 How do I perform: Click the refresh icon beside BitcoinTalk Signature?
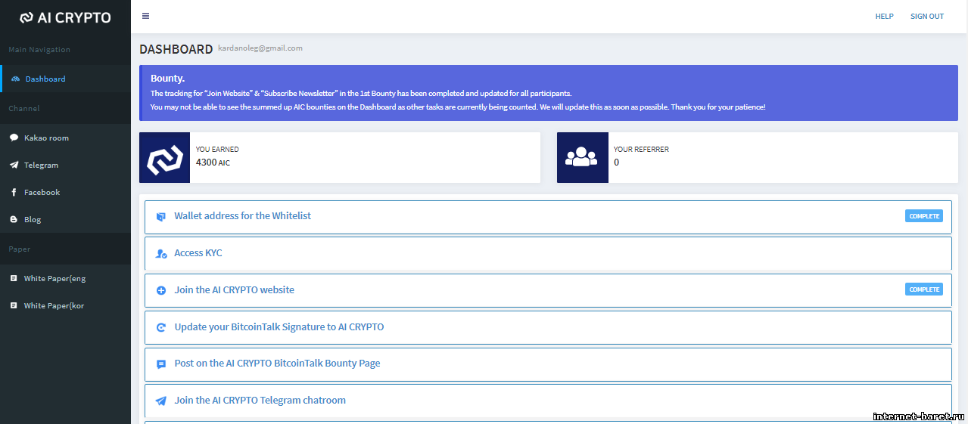pos(160,327)
